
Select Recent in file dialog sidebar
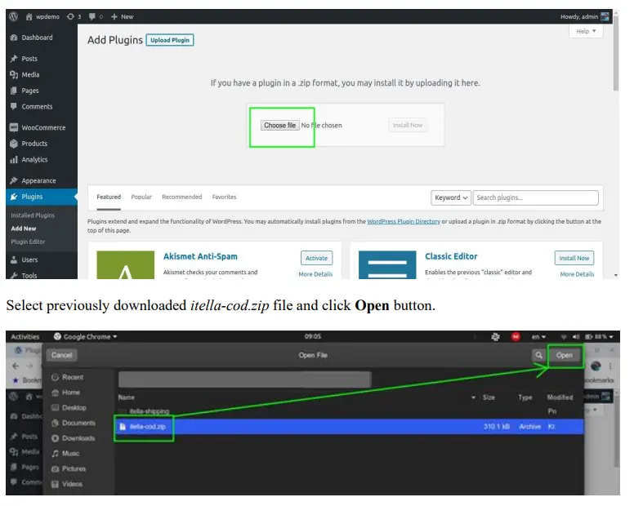point(68,377)
